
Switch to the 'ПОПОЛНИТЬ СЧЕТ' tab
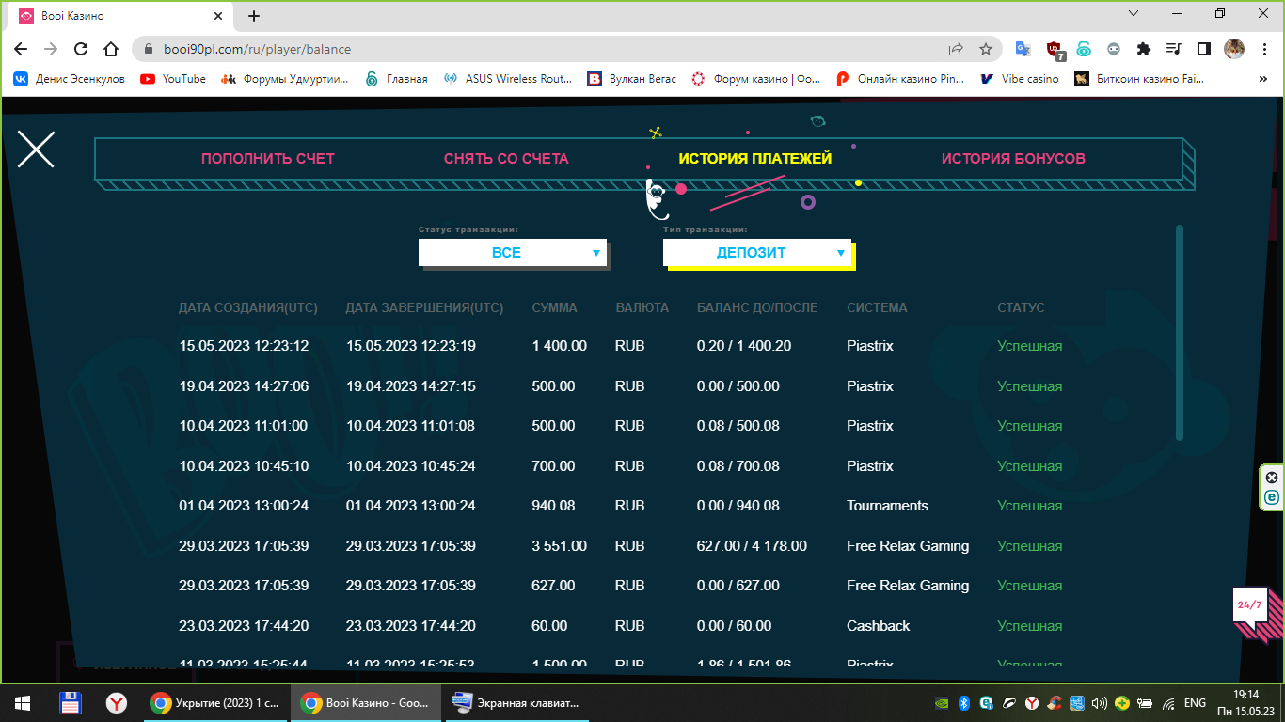coord(268,159)
